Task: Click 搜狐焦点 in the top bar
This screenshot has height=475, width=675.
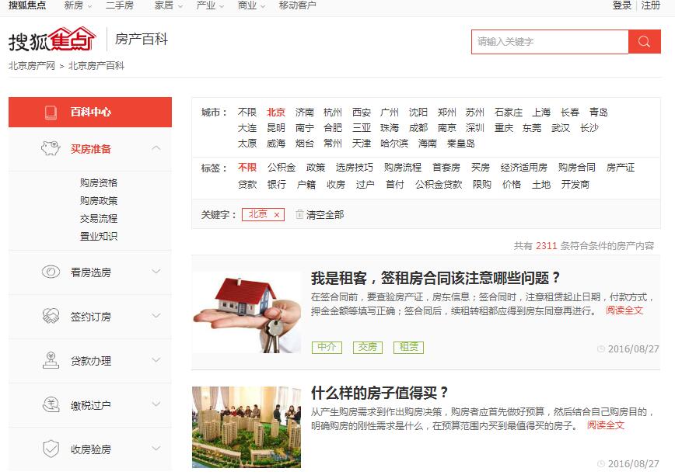Action: (x=27, y=5)
